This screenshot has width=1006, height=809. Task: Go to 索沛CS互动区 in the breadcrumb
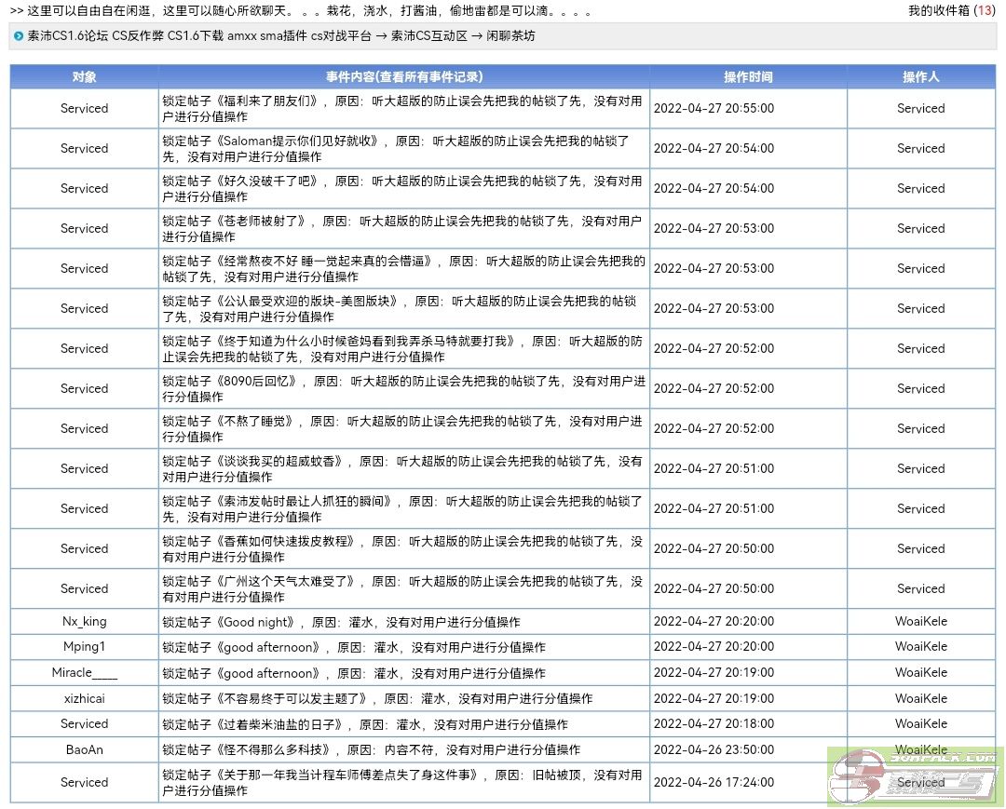[429, 36]
